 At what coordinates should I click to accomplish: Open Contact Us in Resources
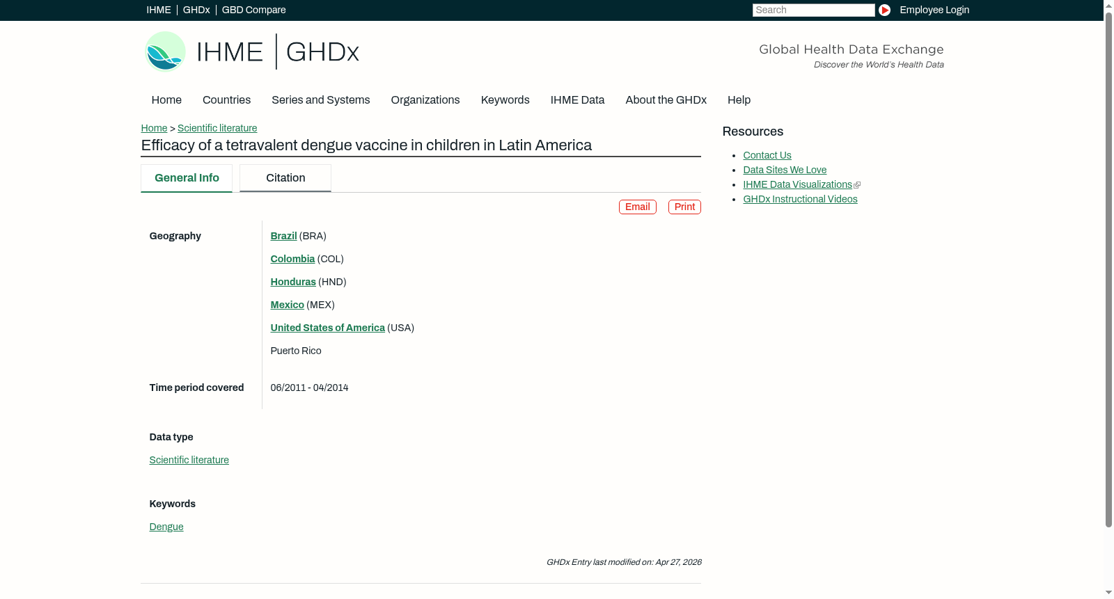click(x=767, y=155)
